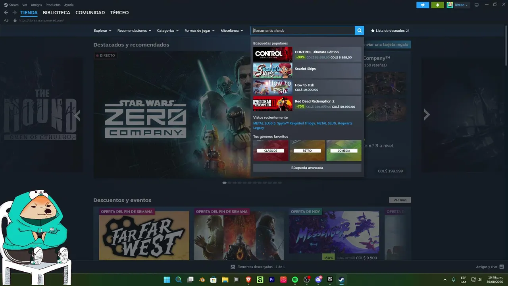Open Brave browser from the taskbar
The image size is (508, 286).
click(x=248, y=280)
